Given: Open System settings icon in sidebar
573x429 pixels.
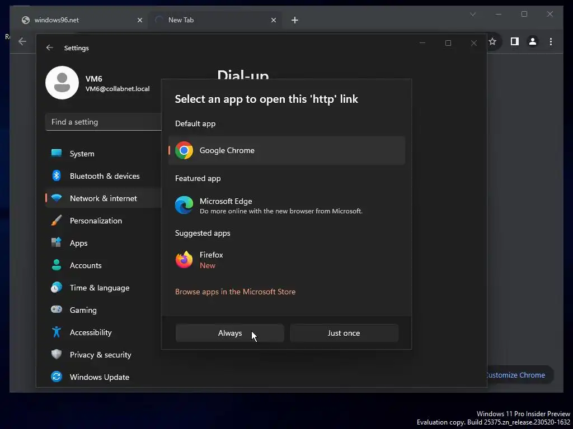Looking at the screenshot, I should point(57,153).
